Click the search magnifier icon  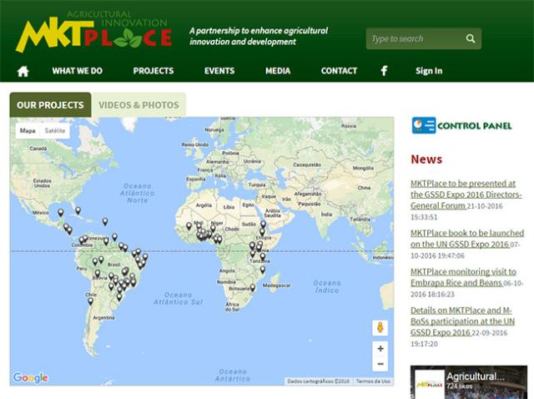(x=471, y=38)
